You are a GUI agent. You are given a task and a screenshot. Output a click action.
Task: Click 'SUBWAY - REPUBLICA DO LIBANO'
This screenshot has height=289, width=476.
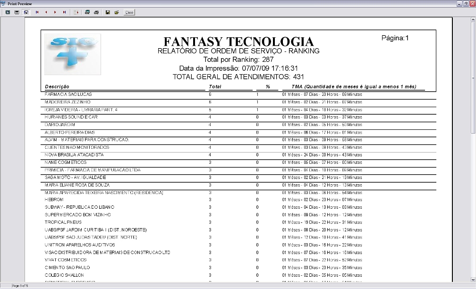(x=79, y=207)
